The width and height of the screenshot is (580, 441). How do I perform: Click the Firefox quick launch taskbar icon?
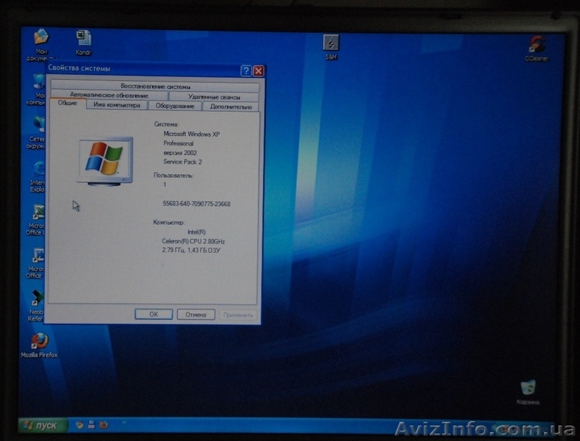104,425
